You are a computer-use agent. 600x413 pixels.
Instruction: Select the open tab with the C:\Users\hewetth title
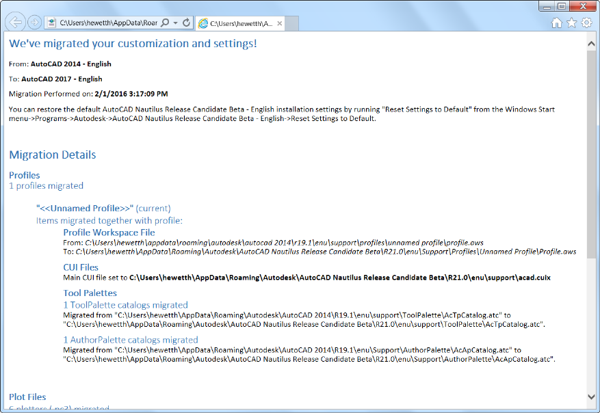coord(240,23)
